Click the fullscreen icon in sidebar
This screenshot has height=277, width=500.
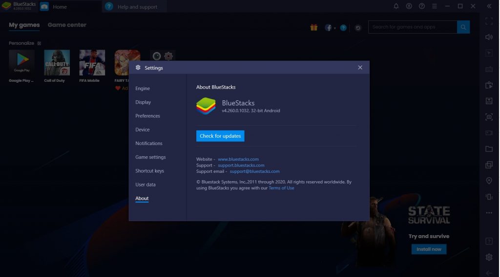point(489,21)
